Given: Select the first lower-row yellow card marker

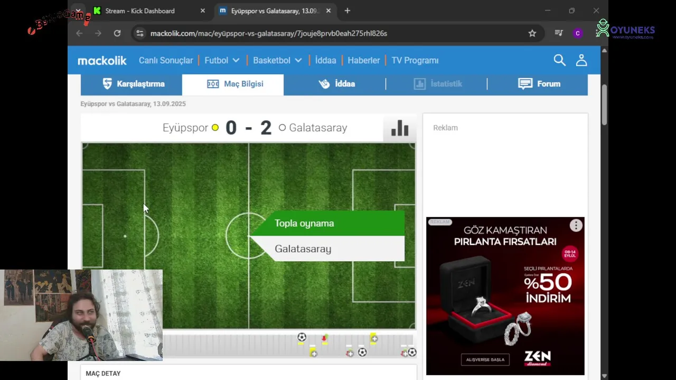Looking at the screenshot, I should (x=313, y=353).
